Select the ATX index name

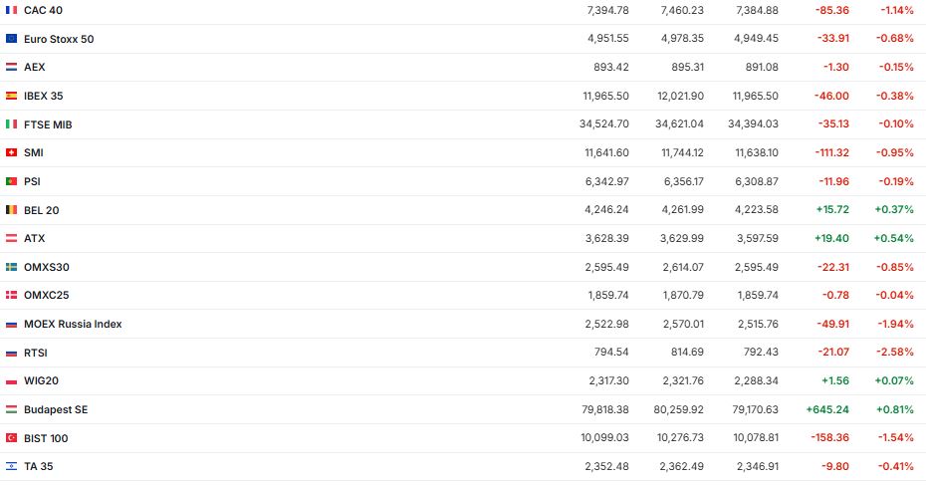click(35, 238)
